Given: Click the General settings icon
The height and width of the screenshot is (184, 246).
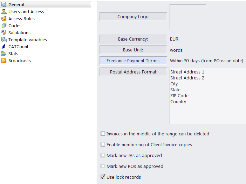Looking at the screenshot, I should pyautogui.click(x=4, y=5).
